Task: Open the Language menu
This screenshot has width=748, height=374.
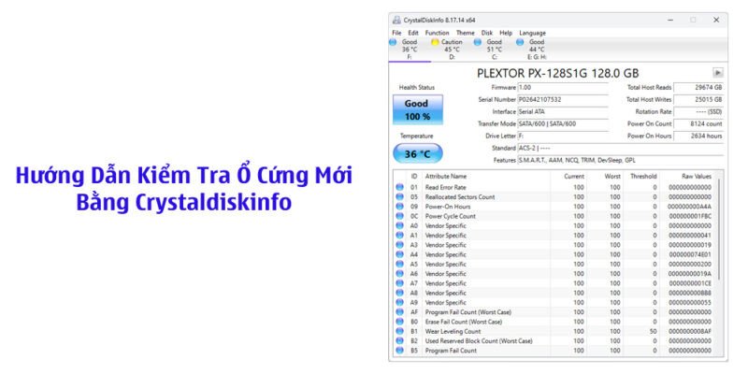Action: [x=532, y=33]
